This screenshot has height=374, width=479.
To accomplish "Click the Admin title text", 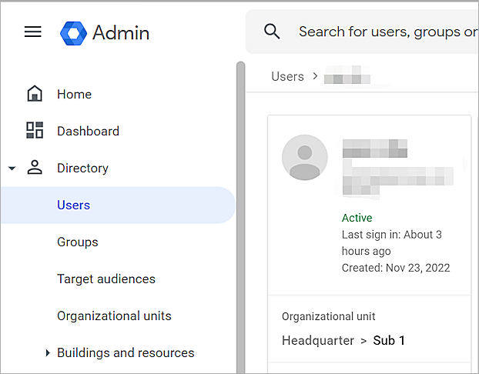I will click(121, 32).
